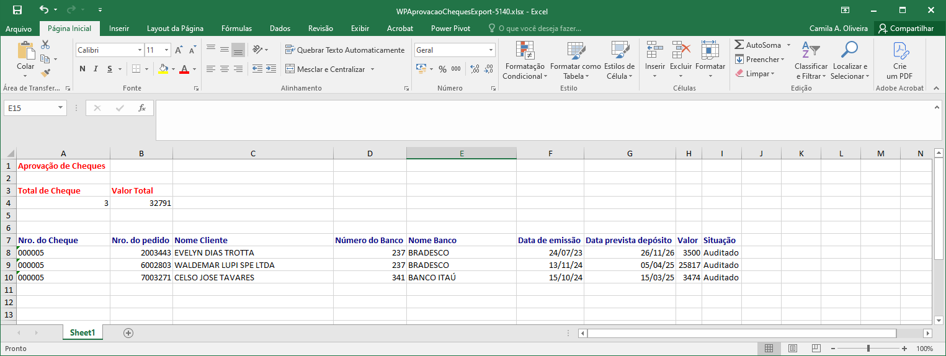Increase the cell indent
Image resolution: width=946 pixels, height=356 pixels.
(272, 69)
